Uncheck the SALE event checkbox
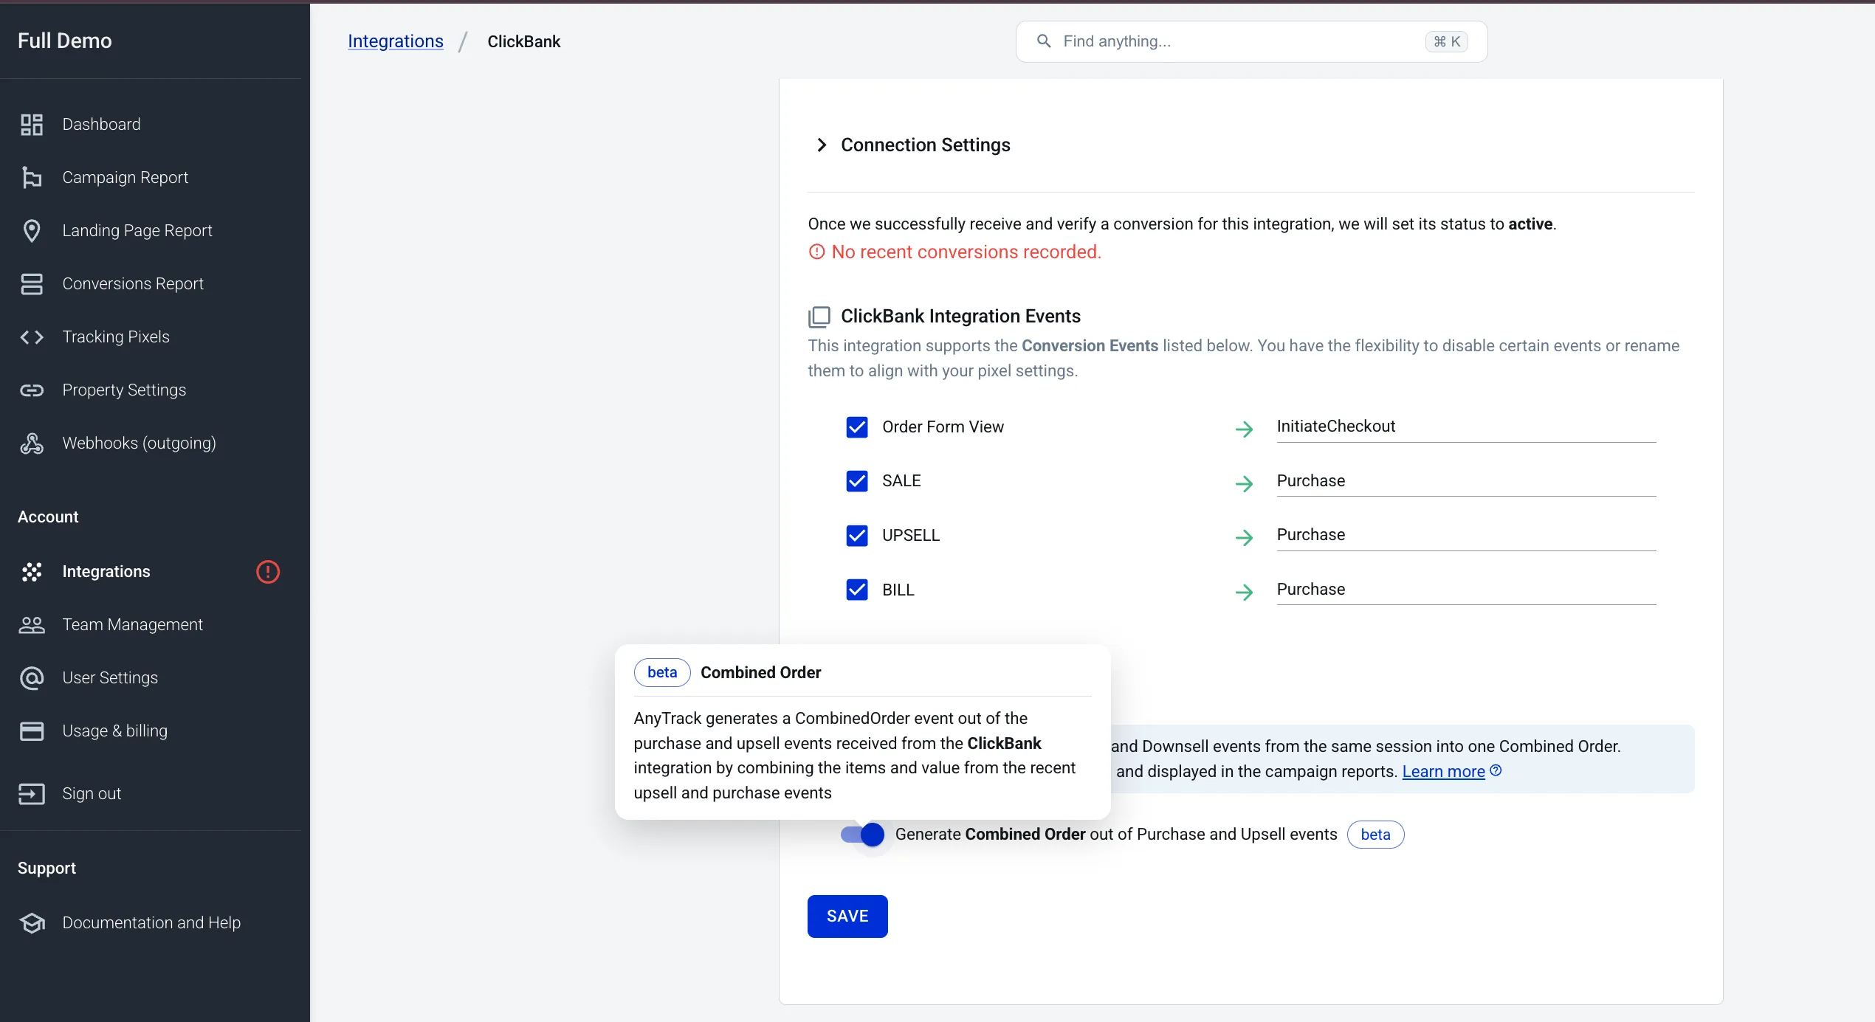1875x1022 pixels. coord(857,481)
